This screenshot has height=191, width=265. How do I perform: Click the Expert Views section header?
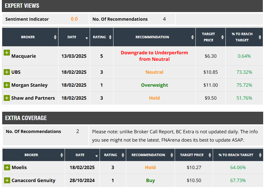click(22, 6)
